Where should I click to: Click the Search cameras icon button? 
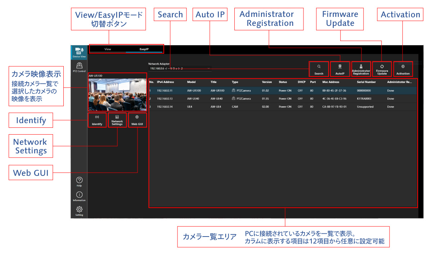[319, 69]
